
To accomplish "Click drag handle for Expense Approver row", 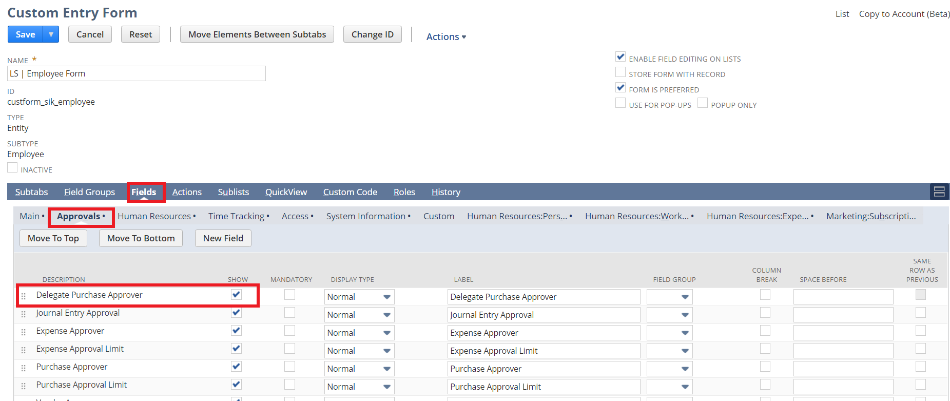I will pos(24,332).
